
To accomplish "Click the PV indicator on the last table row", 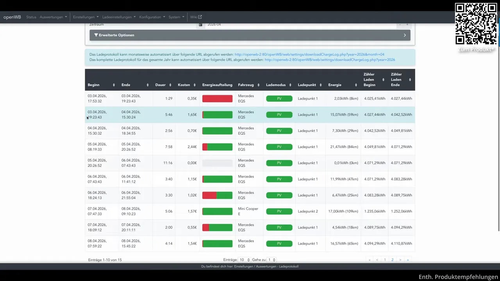I will click(x=279, y=243).
